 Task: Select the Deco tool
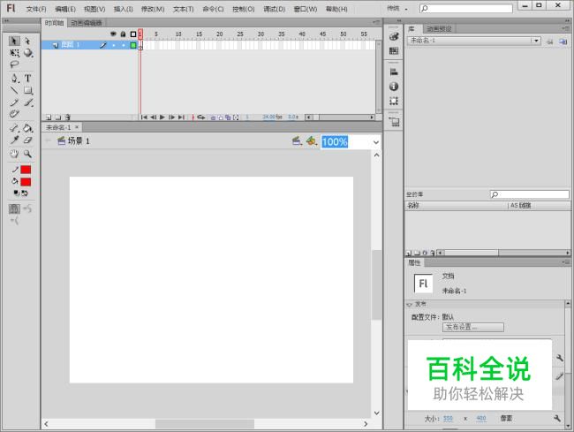point(14,113)
